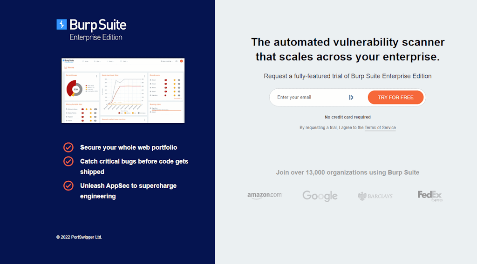Click the password manager icon in email field
Viewport: 477px width, 264px height.
point(351,98)
